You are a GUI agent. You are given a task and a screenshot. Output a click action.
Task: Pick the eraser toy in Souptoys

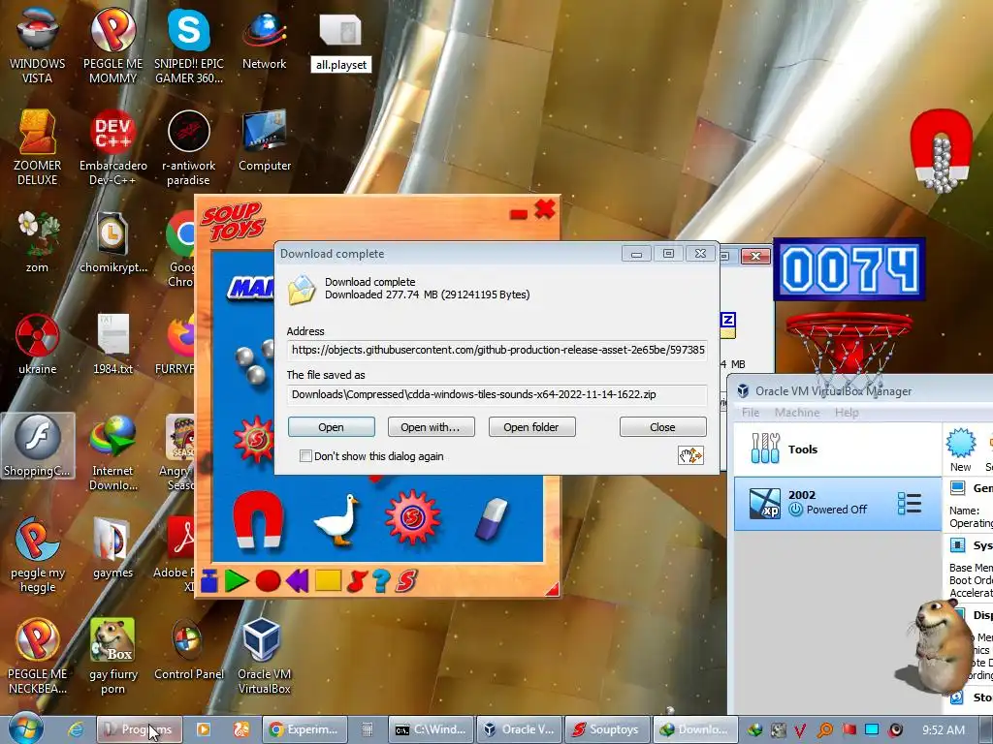click(x=492, y=519)
